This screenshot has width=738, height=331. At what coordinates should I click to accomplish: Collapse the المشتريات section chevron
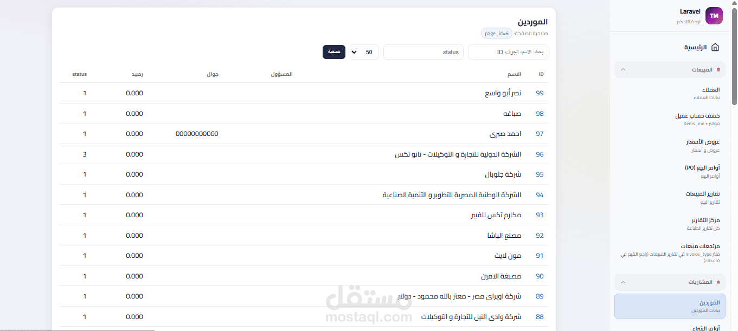[x=623, y=282]
